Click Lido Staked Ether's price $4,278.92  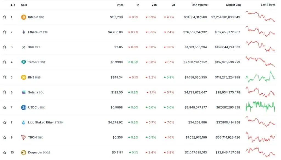[x=116, y=122]
